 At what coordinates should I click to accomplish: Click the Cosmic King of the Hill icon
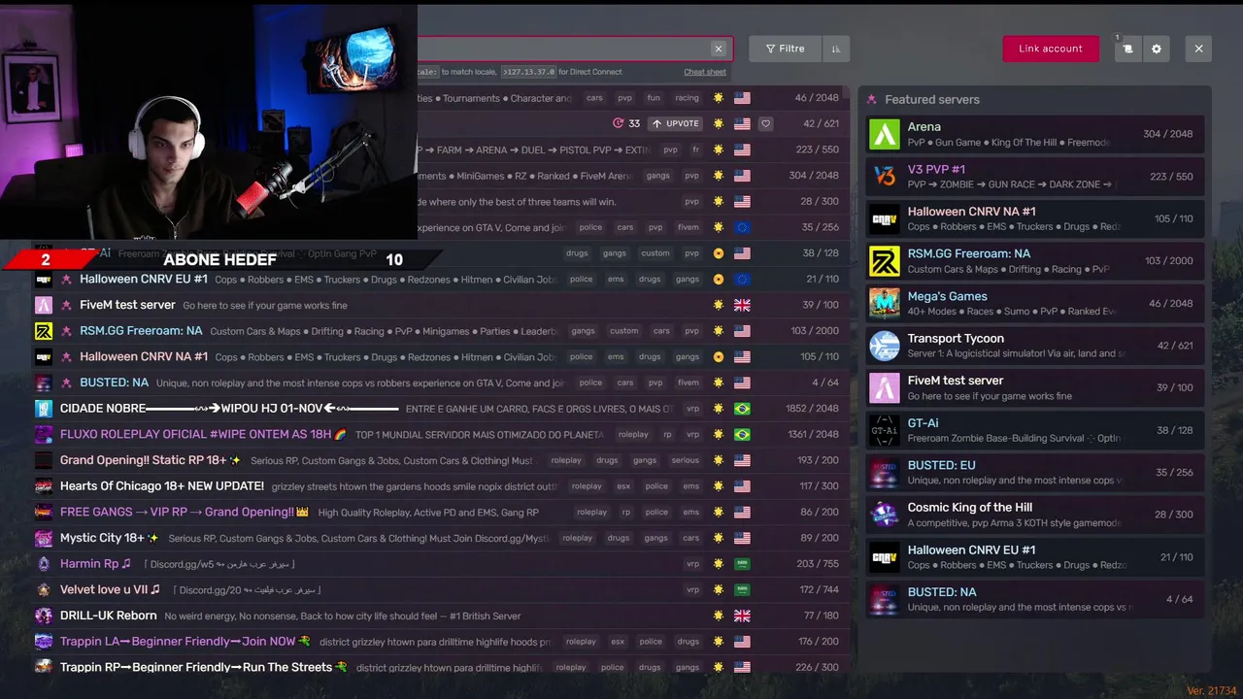pyautogui.click(x=885, y=515)
